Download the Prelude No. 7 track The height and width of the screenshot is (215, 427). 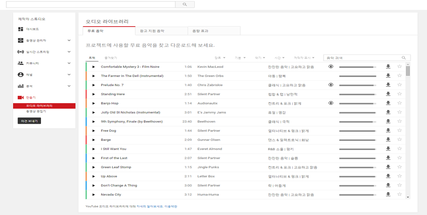click(388, 85)
